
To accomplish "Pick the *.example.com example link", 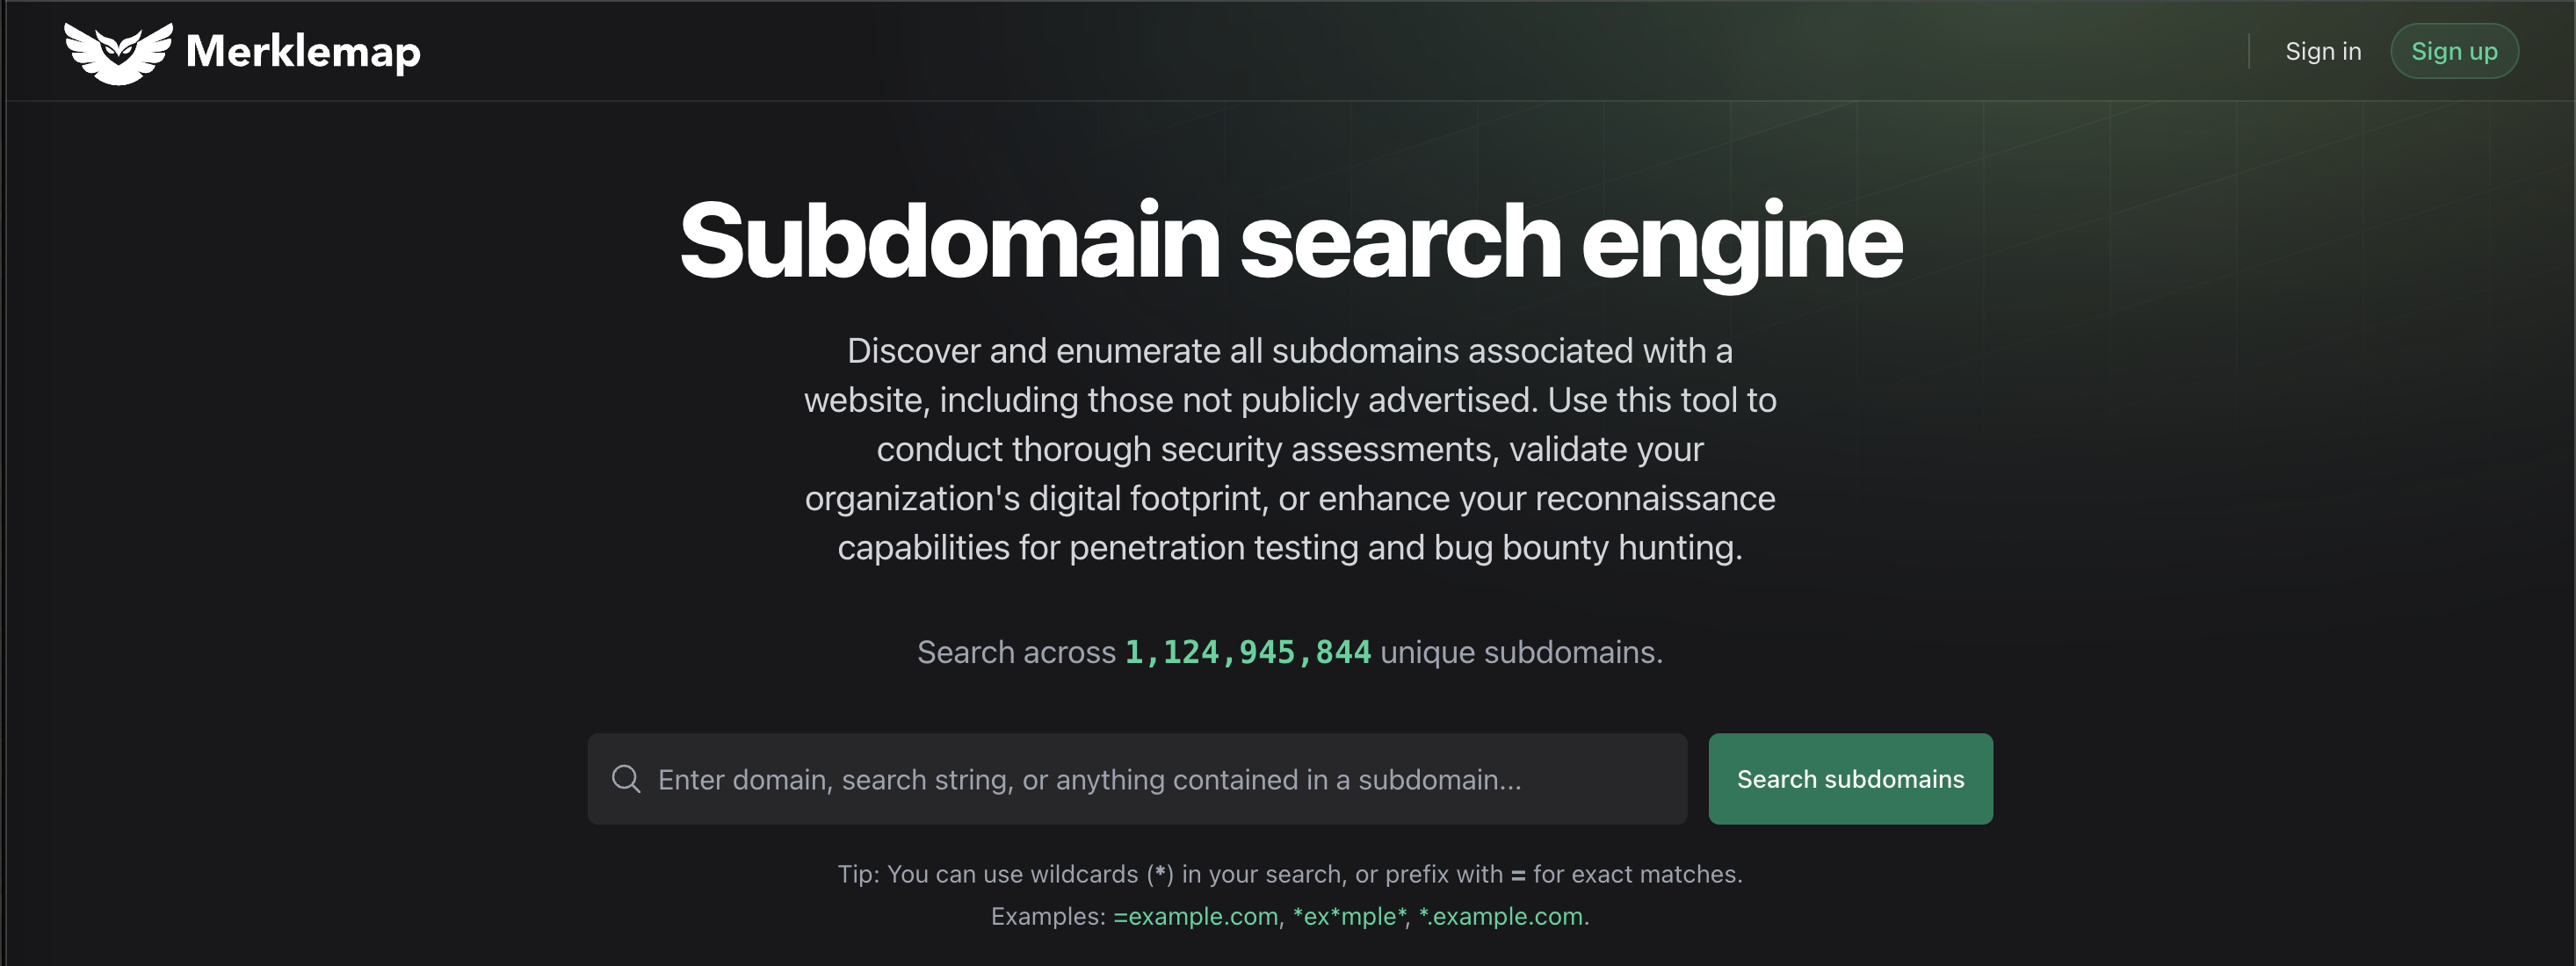I will [1500, 916].
